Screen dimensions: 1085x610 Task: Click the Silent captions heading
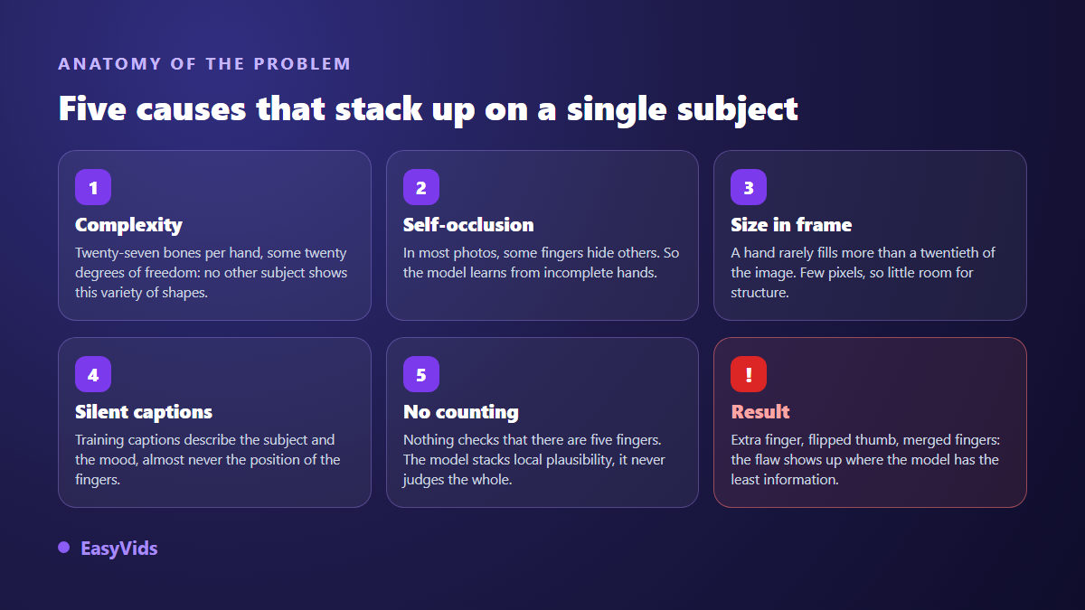click(x=144, y=412)
